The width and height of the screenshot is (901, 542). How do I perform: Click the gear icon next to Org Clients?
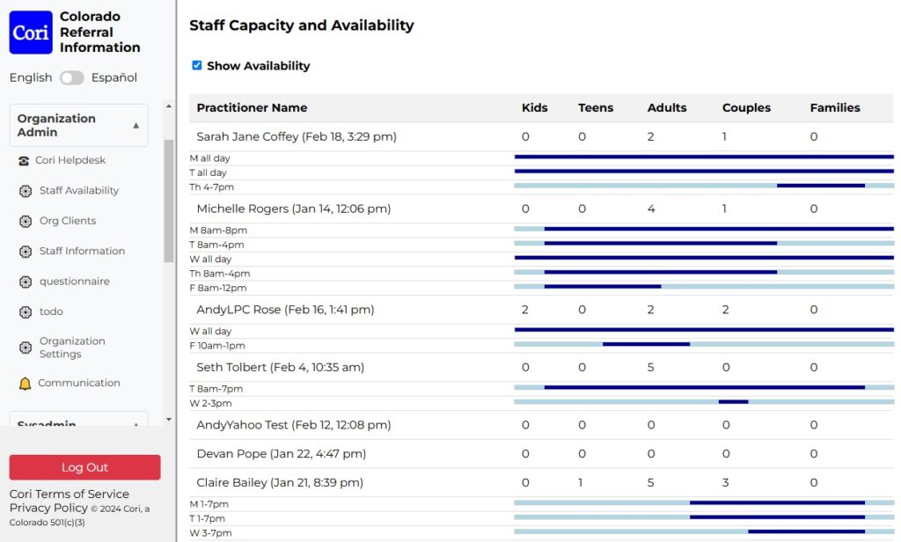pyautogui.click(x=26, y=222)
